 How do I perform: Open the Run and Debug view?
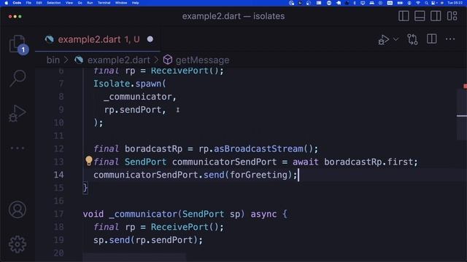pyautogui.click(x=18, y=114)
